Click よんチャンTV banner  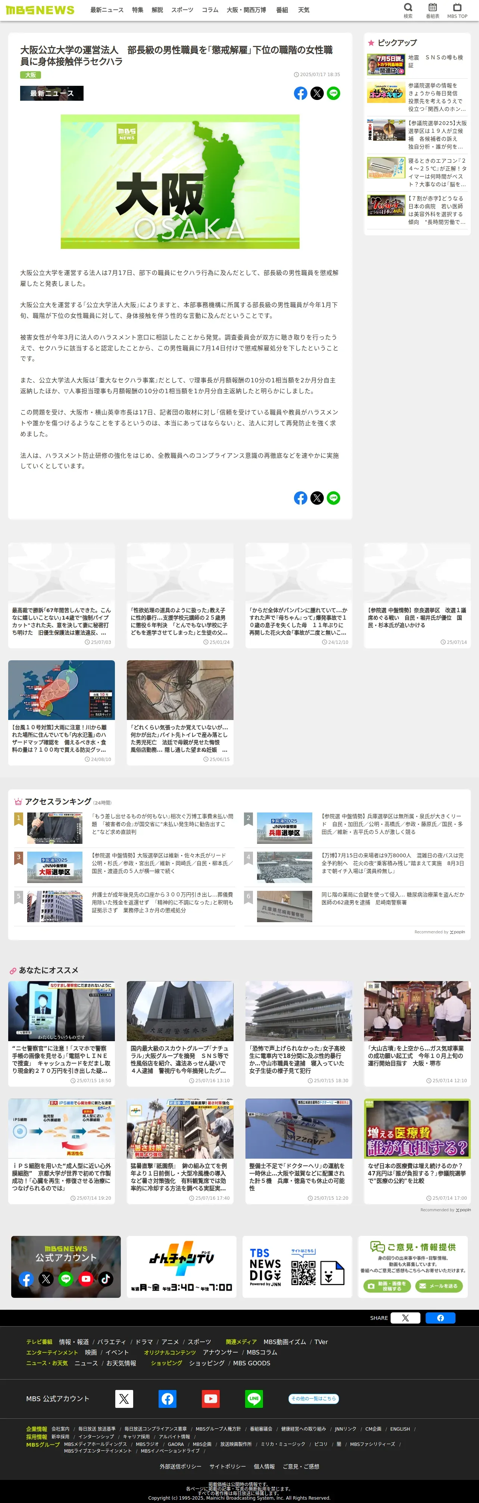click(x=181, y=1267)
